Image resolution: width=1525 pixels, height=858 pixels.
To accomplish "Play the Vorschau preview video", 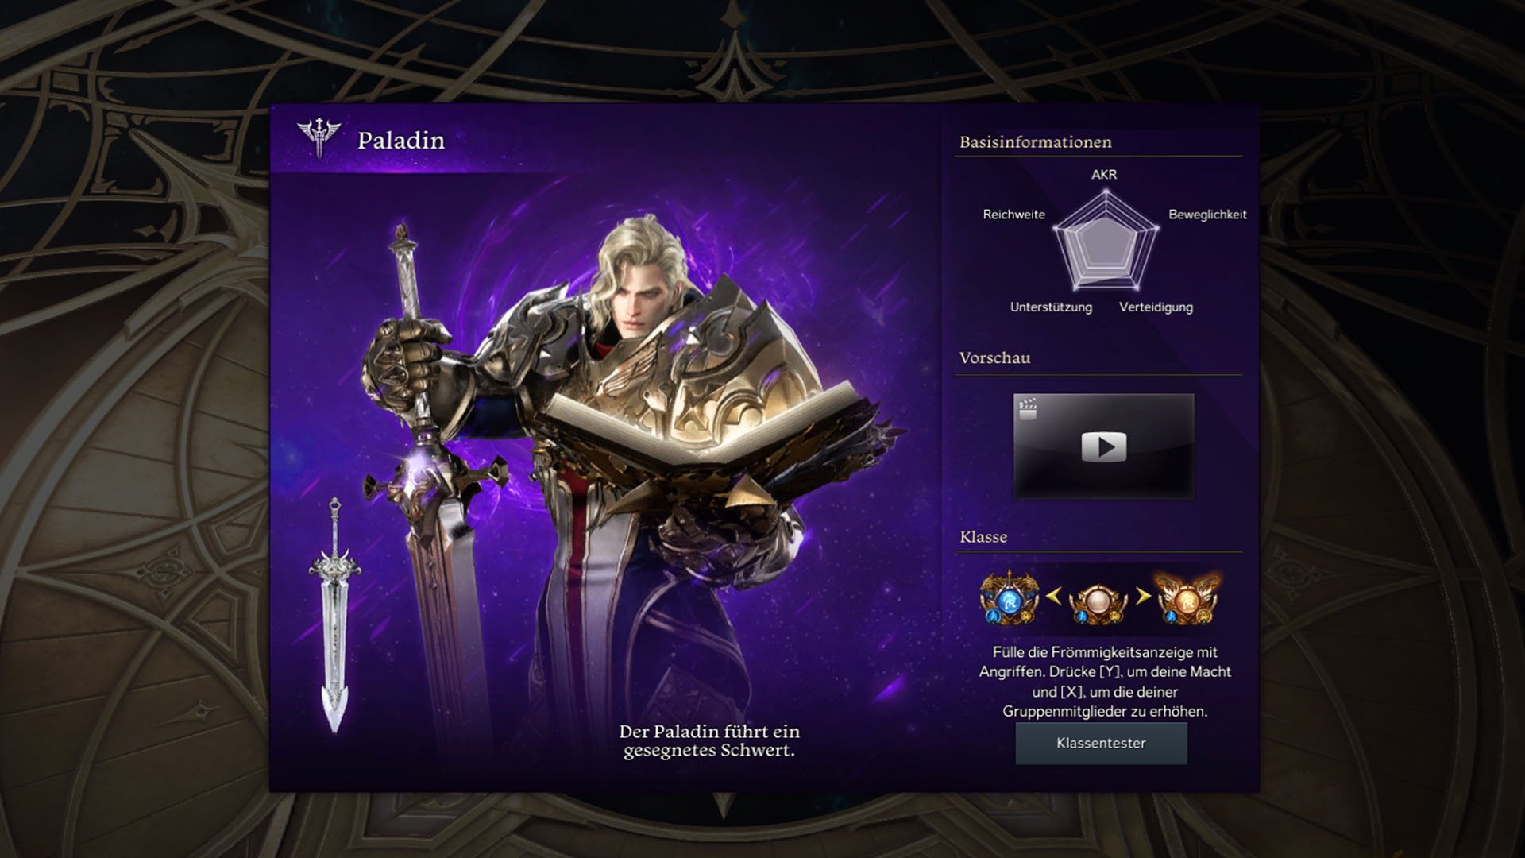I will (x=1103, y=446).
